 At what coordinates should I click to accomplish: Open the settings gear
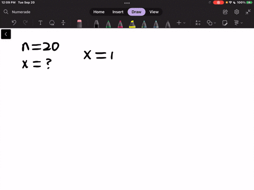[237, 12]
